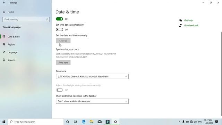The height and width of the screenshot is (125, 222).
Task: Enable Set time zone automatically switch
Action: tap(59, 30)
